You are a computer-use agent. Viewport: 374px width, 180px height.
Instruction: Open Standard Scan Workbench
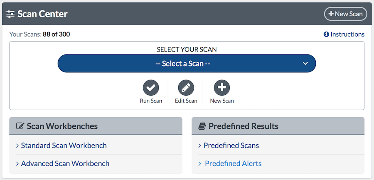tap(64, 145)
